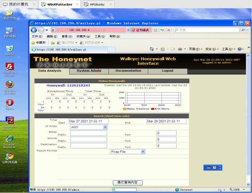Open the 工具 menu in menu bar

point(100,36)
